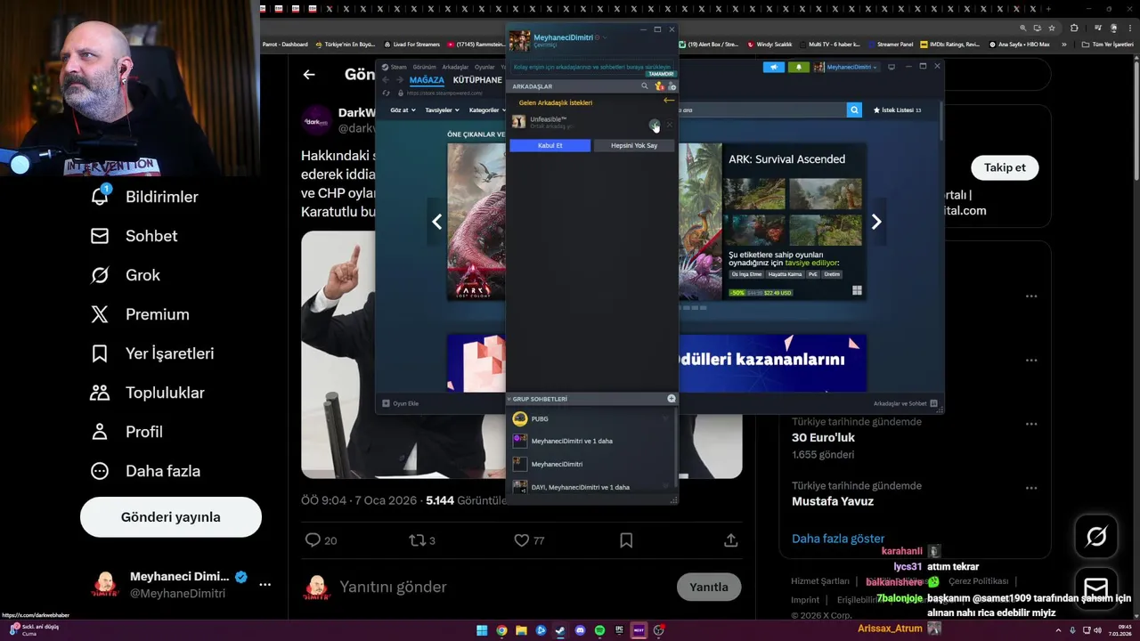
Task: Open the Windows Start menu
Action: point(482,630)
